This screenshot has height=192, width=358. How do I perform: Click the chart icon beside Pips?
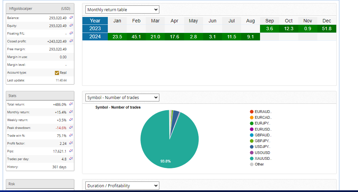tap(71, 151)
